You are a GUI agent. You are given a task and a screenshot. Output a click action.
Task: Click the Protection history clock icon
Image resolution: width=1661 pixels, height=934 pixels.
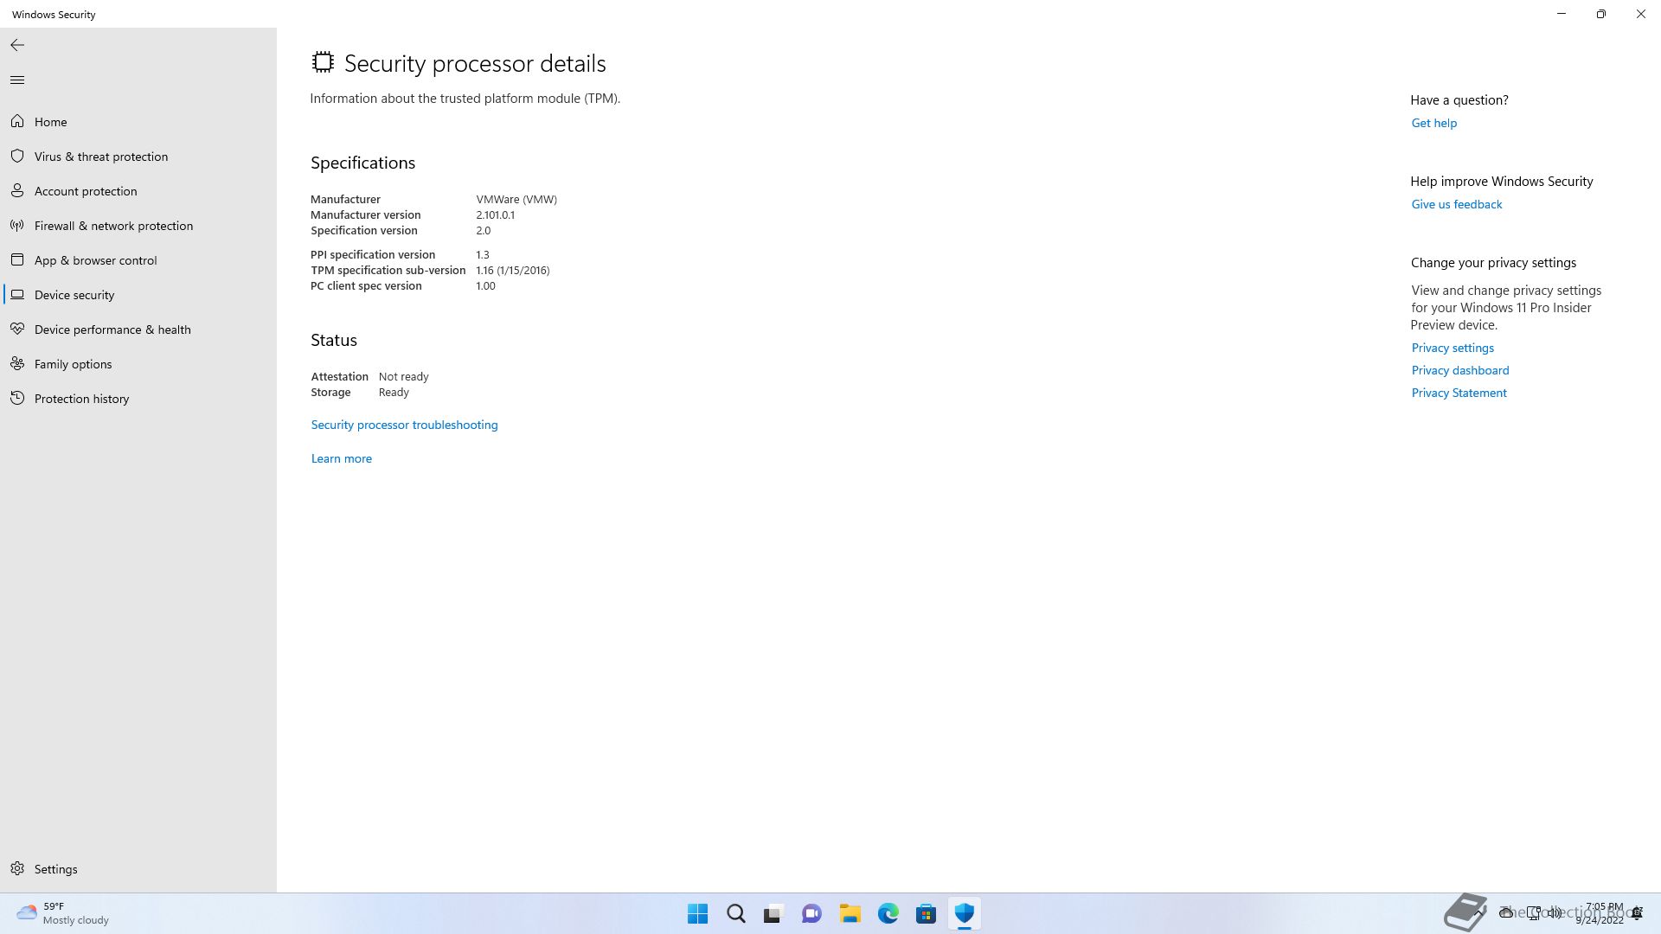pyautogui.click(x=17, y=399)
